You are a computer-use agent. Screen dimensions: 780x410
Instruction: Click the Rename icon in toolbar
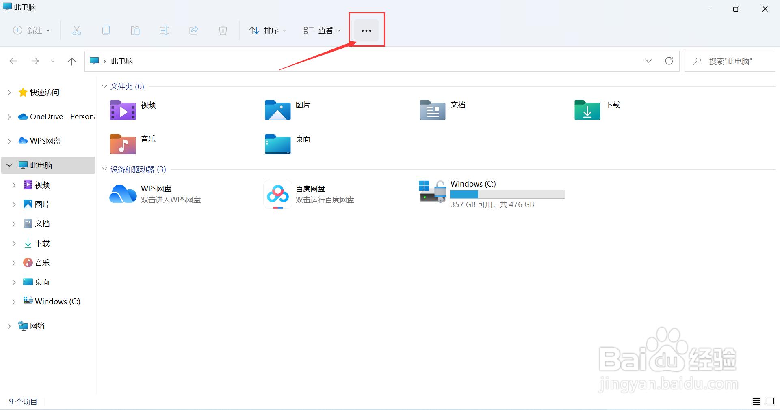pos(165,30)
